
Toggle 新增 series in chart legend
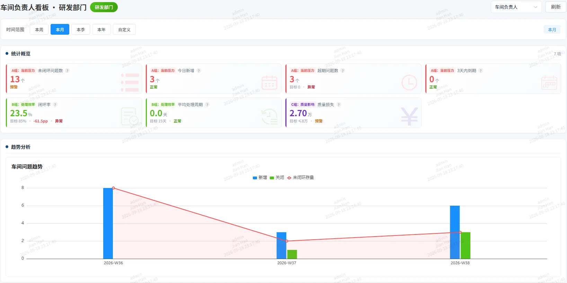[x=260, y=178]
